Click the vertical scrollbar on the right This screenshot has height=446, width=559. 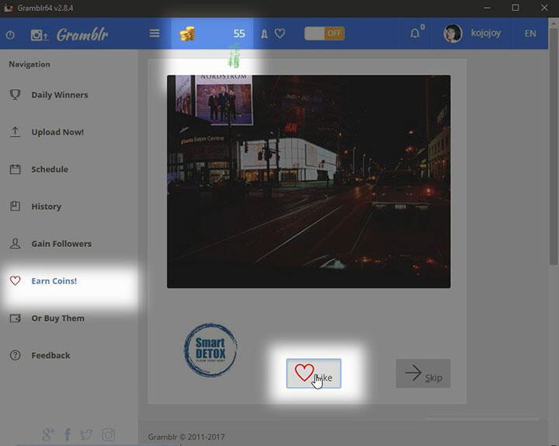(554, 146)
